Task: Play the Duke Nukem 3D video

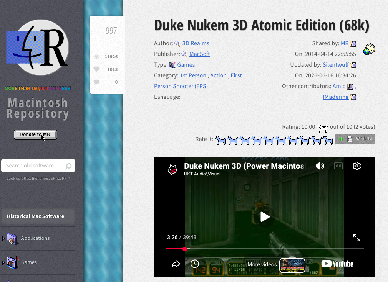Action: tap(265, 217)
